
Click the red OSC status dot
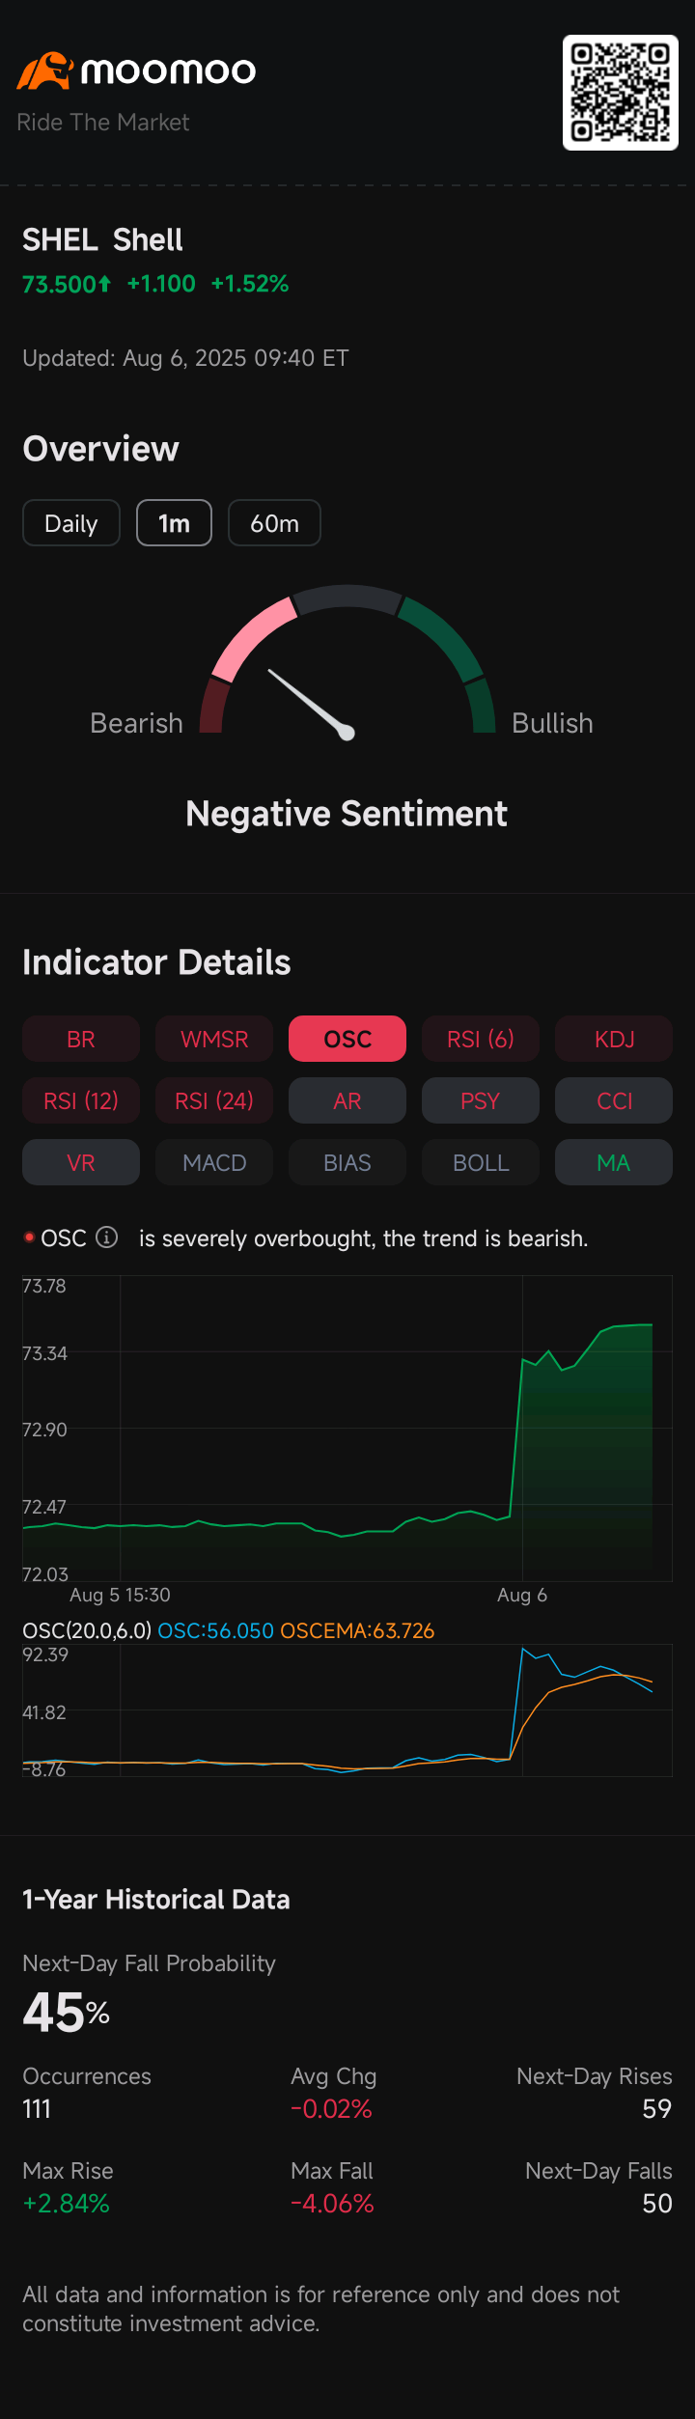click(x=29, y=1237)
